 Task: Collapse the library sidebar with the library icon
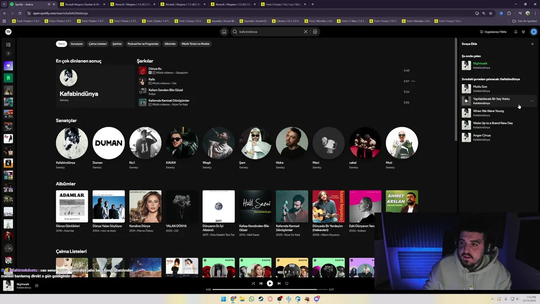click(x=8, y=44)
